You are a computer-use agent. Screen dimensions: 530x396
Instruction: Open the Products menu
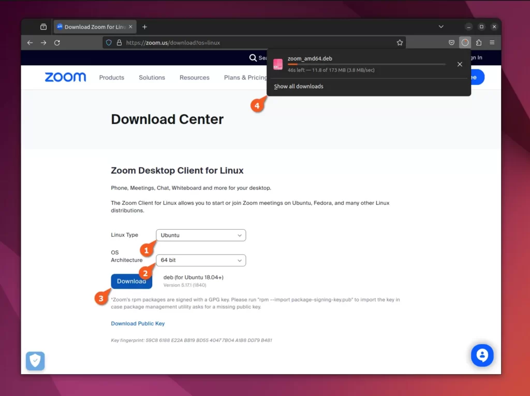pos(111,78)
